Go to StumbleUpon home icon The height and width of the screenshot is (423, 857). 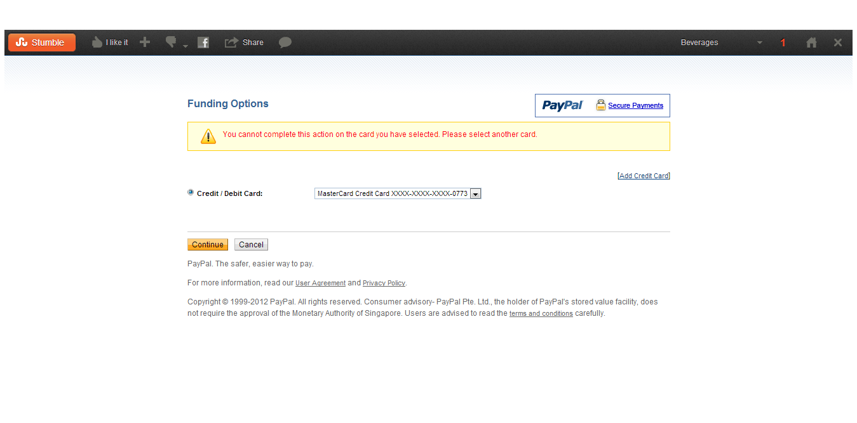click(x=811, y=42)
